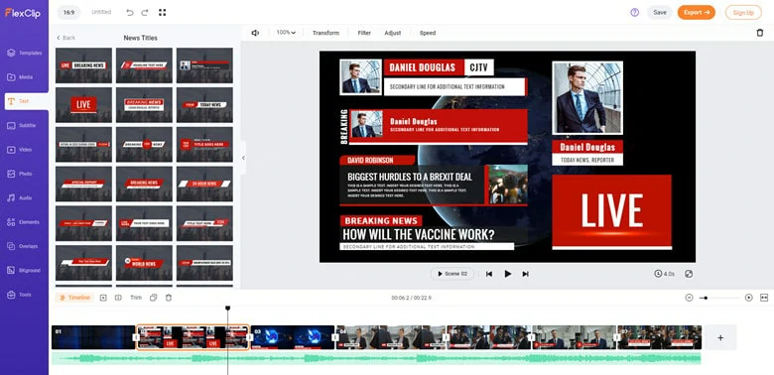The image size is (774, 375).
Task: Click the orange Export button
Action: (x=696, y=12)
